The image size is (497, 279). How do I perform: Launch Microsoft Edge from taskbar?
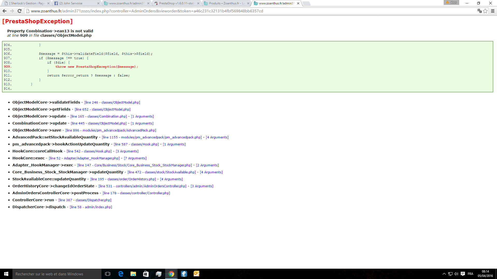[x=121, y=274]
